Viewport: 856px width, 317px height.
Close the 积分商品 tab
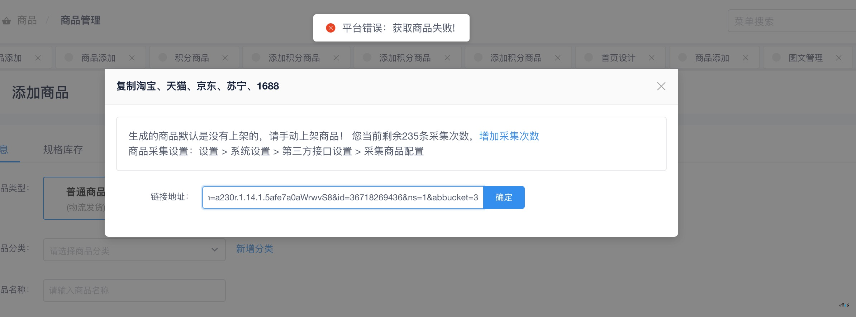pyautogui.click(x=225, y=58)
